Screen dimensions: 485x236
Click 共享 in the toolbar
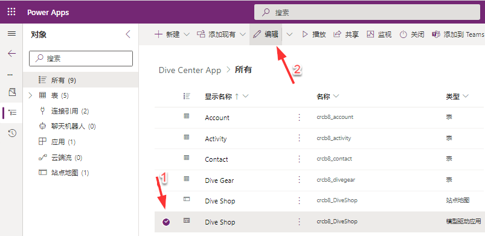click(x=346, y=34)
